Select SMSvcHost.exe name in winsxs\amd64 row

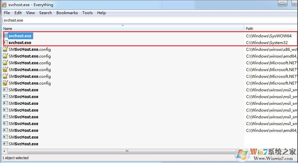pyautogui.click(x=23, y=130)
